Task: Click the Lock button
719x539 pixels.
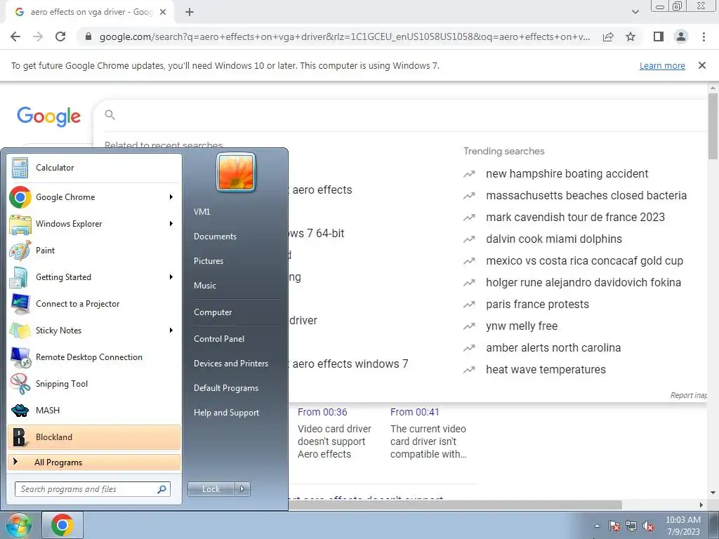Action: (x=211, y=489)
